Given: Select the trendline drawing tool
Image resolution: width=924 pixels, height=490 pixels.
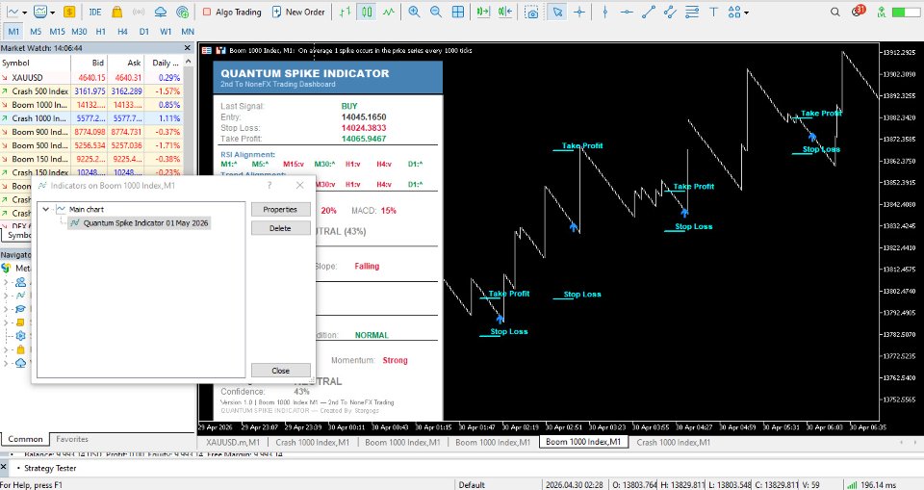Looking at the screenshot, I should pyautogui.click(x=648, y=12).
